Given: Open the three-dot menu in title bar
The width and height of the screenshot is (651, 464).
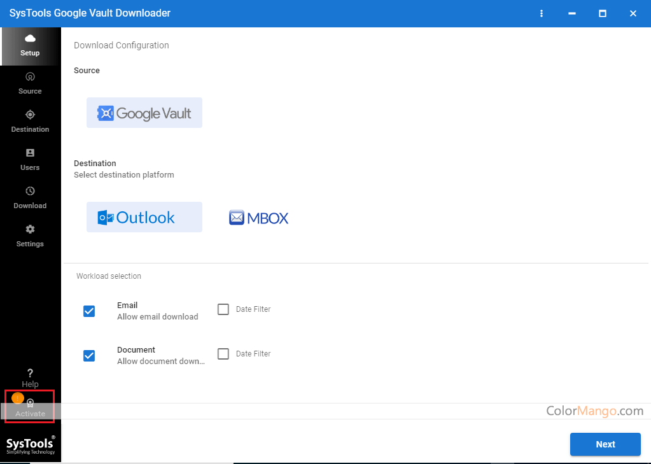Looking at the screenshot, I should (542, 13).
